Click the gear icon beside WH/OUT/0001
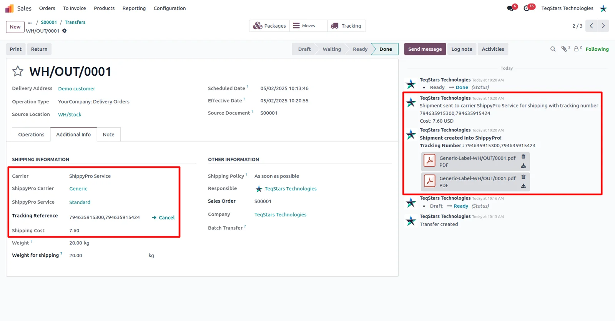The width and height of the screenshot is (615, 321). (64, 31)
